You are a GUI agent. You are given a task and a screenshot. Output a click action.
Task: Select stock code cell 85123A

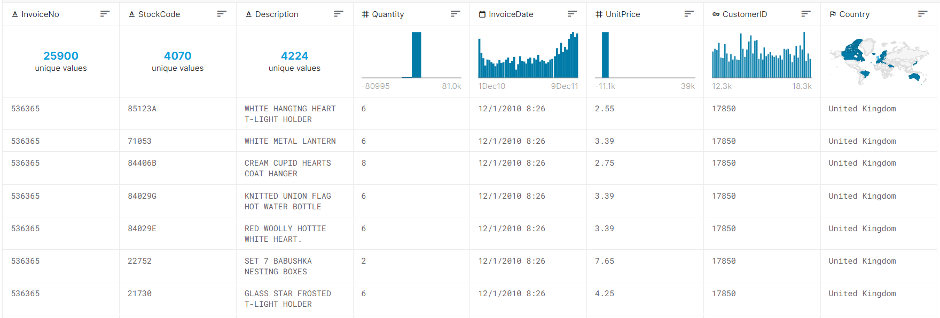[x=142, y=109]
